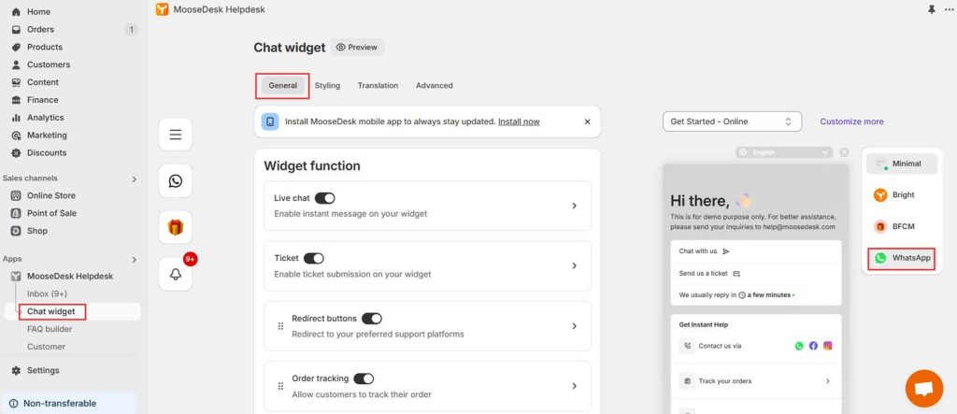
Task: Switch to the Translation tab
Action: pos(378,85)
